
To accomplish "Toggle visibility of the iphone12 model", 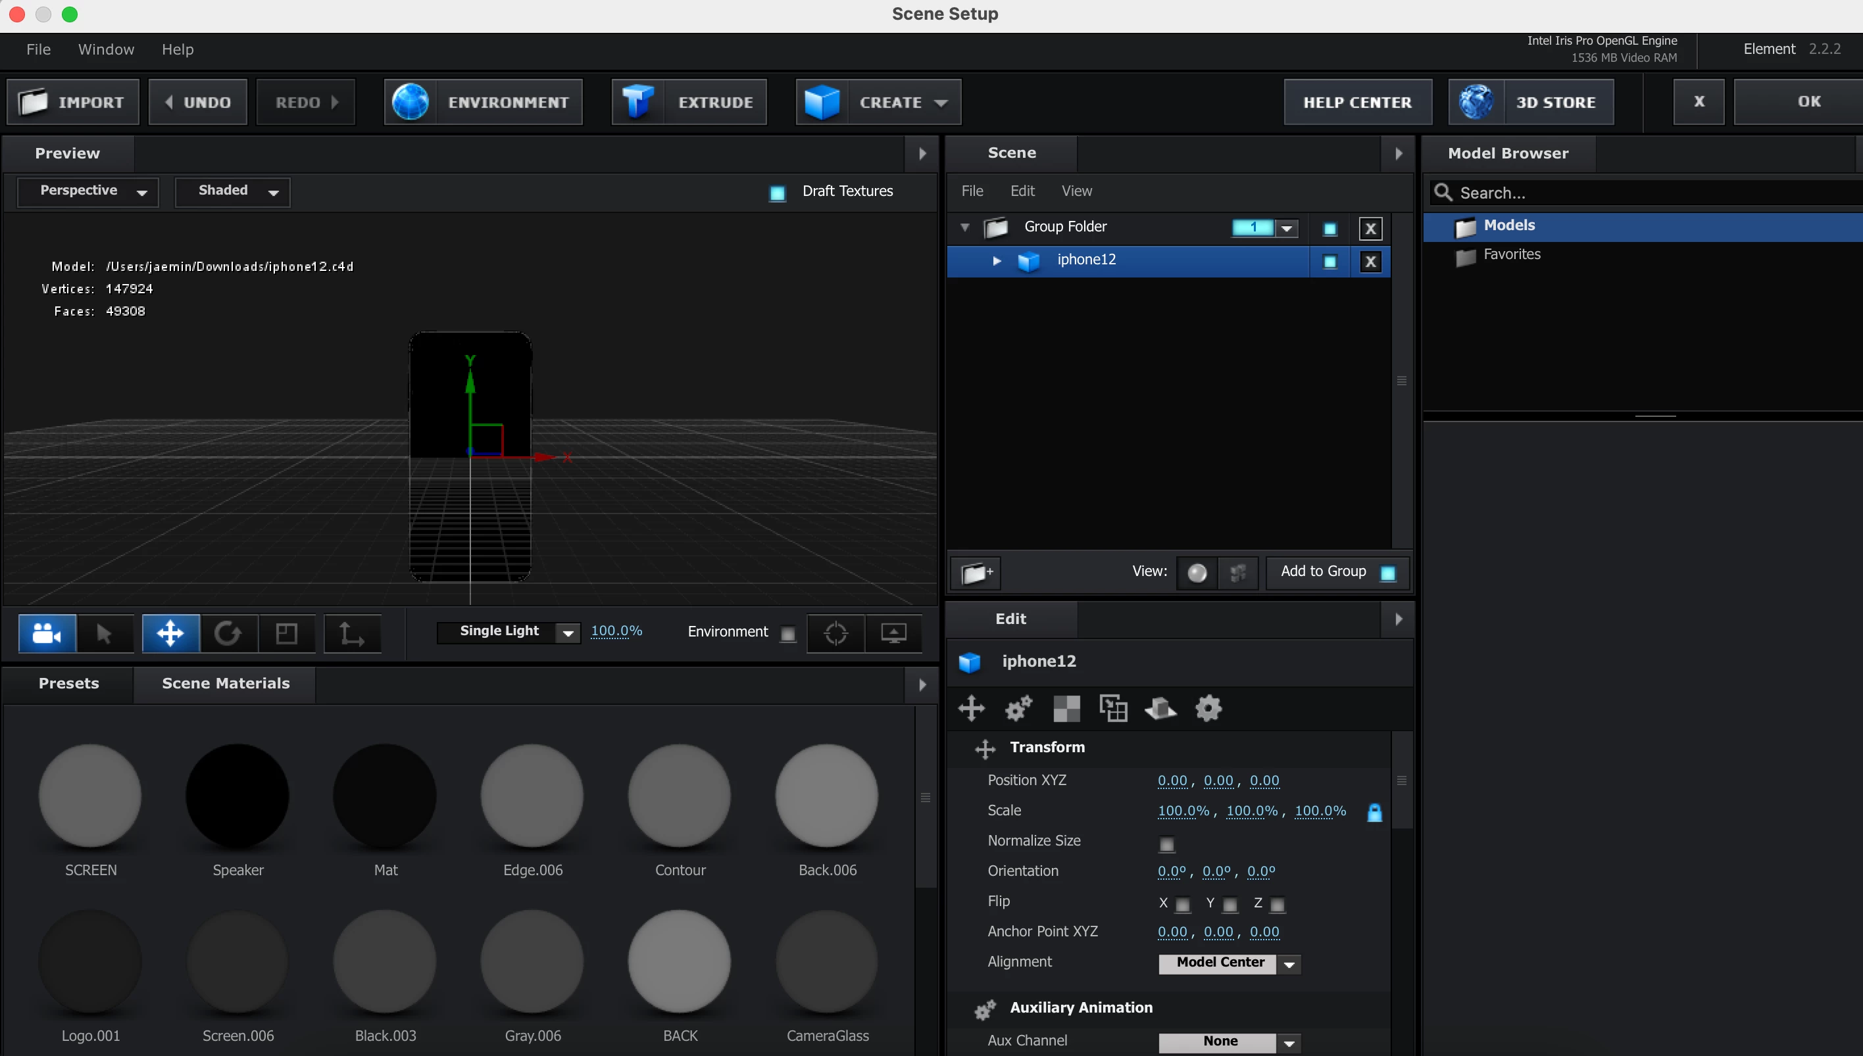I will click(1329, 262).
